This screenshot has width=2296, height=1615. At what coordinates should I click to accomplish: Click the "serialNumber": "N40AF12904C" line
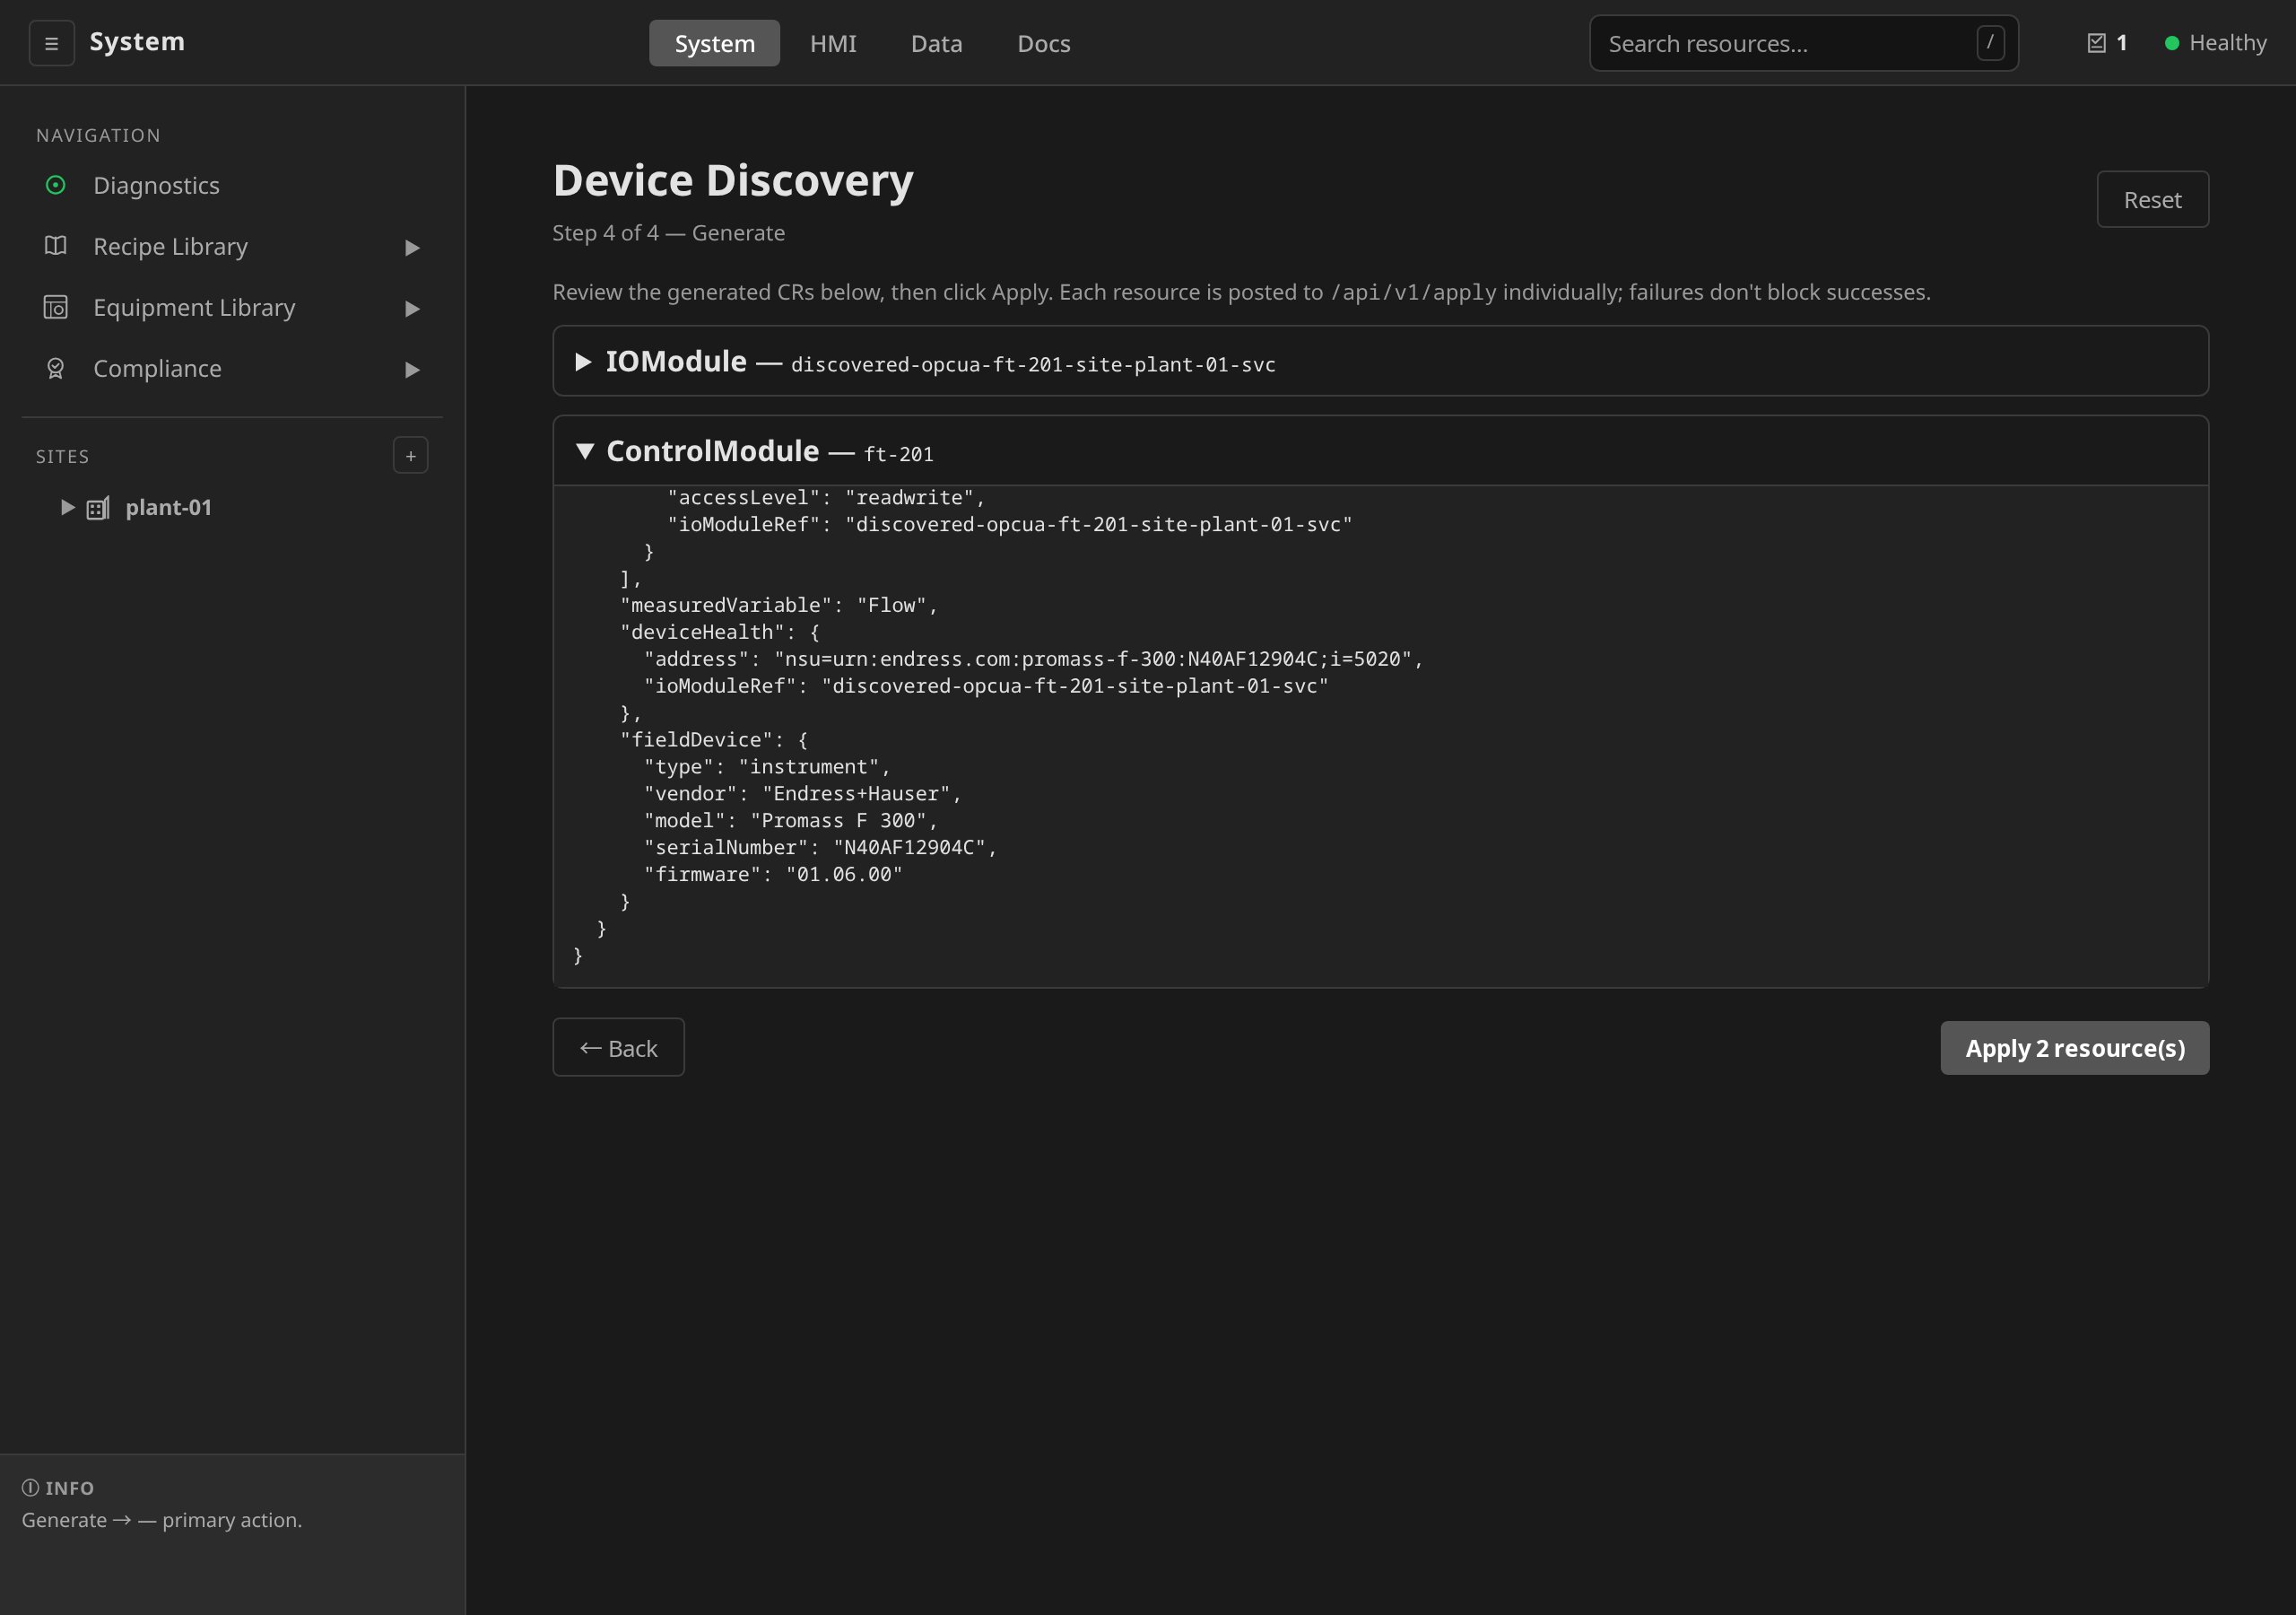820,848
